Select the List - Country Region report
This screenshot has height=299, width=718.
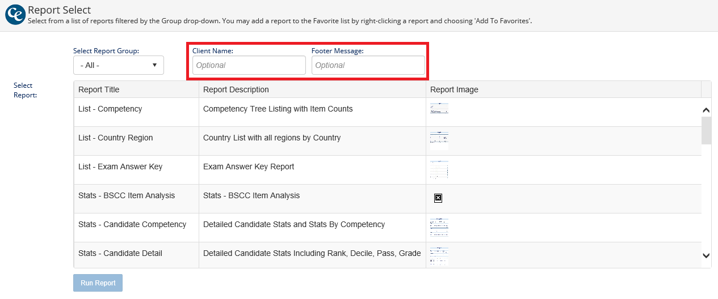pyautogui.click(x=115, y=138)
